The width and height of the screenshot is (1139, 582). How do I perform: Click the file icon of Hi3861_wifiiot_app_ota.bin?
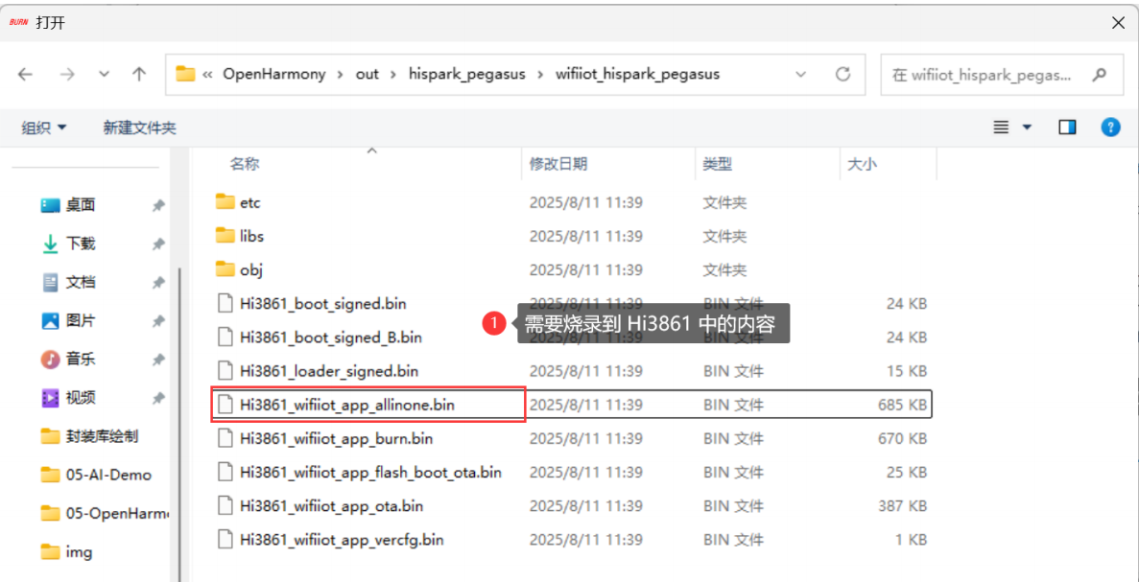pos(226,506)
